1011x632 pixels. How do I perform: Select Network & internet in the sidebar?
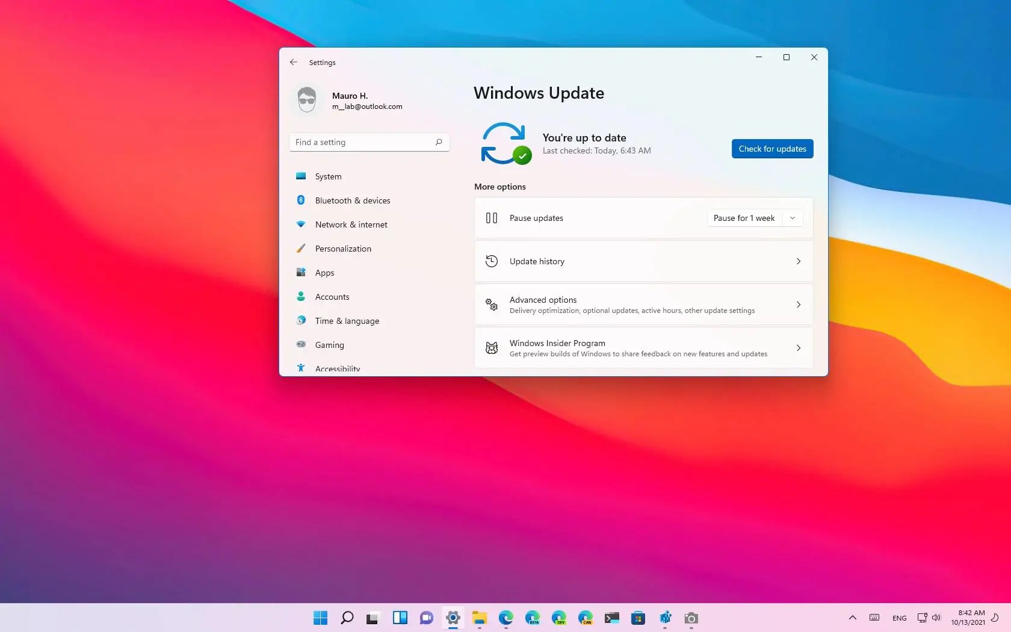pos(301,225)
